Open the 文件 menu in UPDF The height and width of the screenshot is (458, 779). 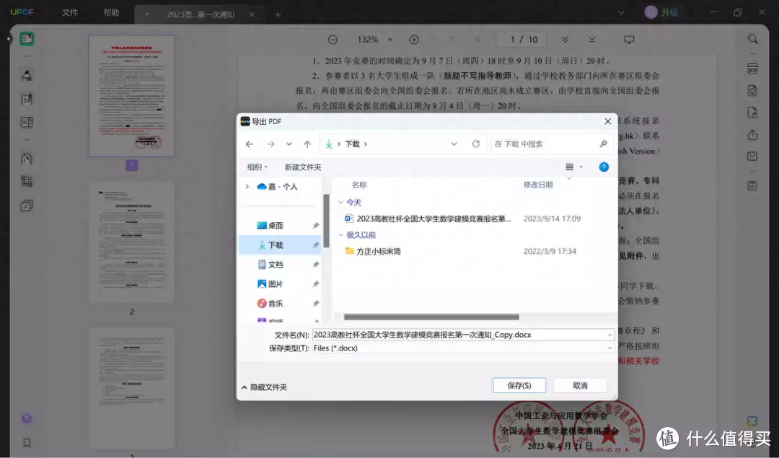[x=70, y=13]
